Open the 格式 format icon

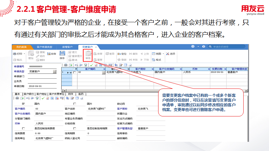click(x=153, y=60)
